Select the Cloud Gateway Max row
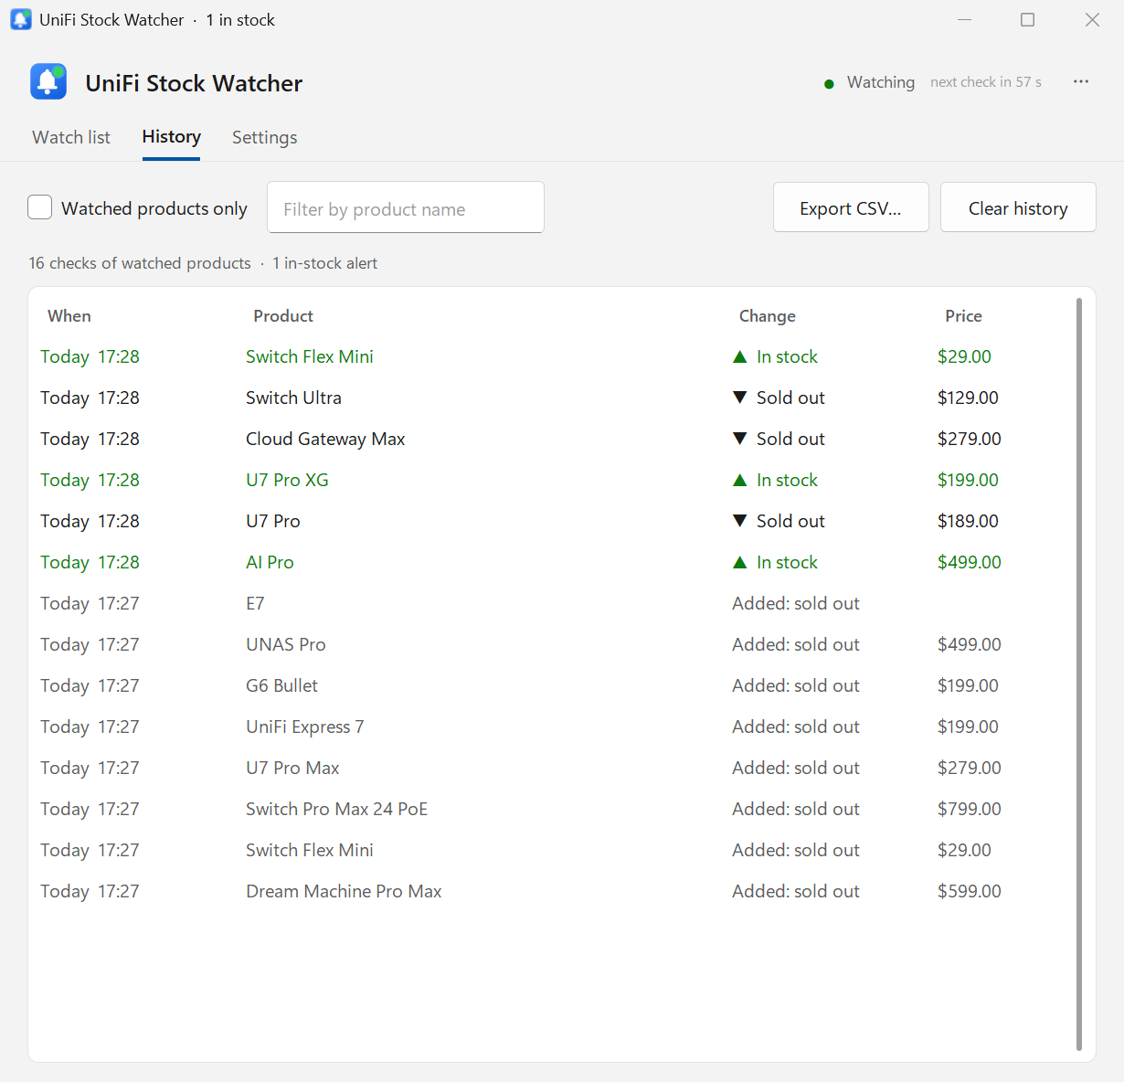This screenshot has height=1082, width=1124. click(x=551, y=439)
